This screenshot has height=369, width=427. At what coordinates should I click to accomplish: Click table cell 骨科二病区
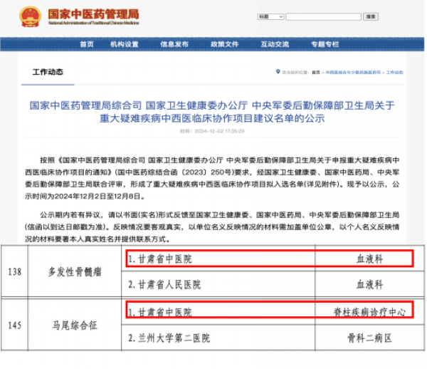[x=369, y=338]
